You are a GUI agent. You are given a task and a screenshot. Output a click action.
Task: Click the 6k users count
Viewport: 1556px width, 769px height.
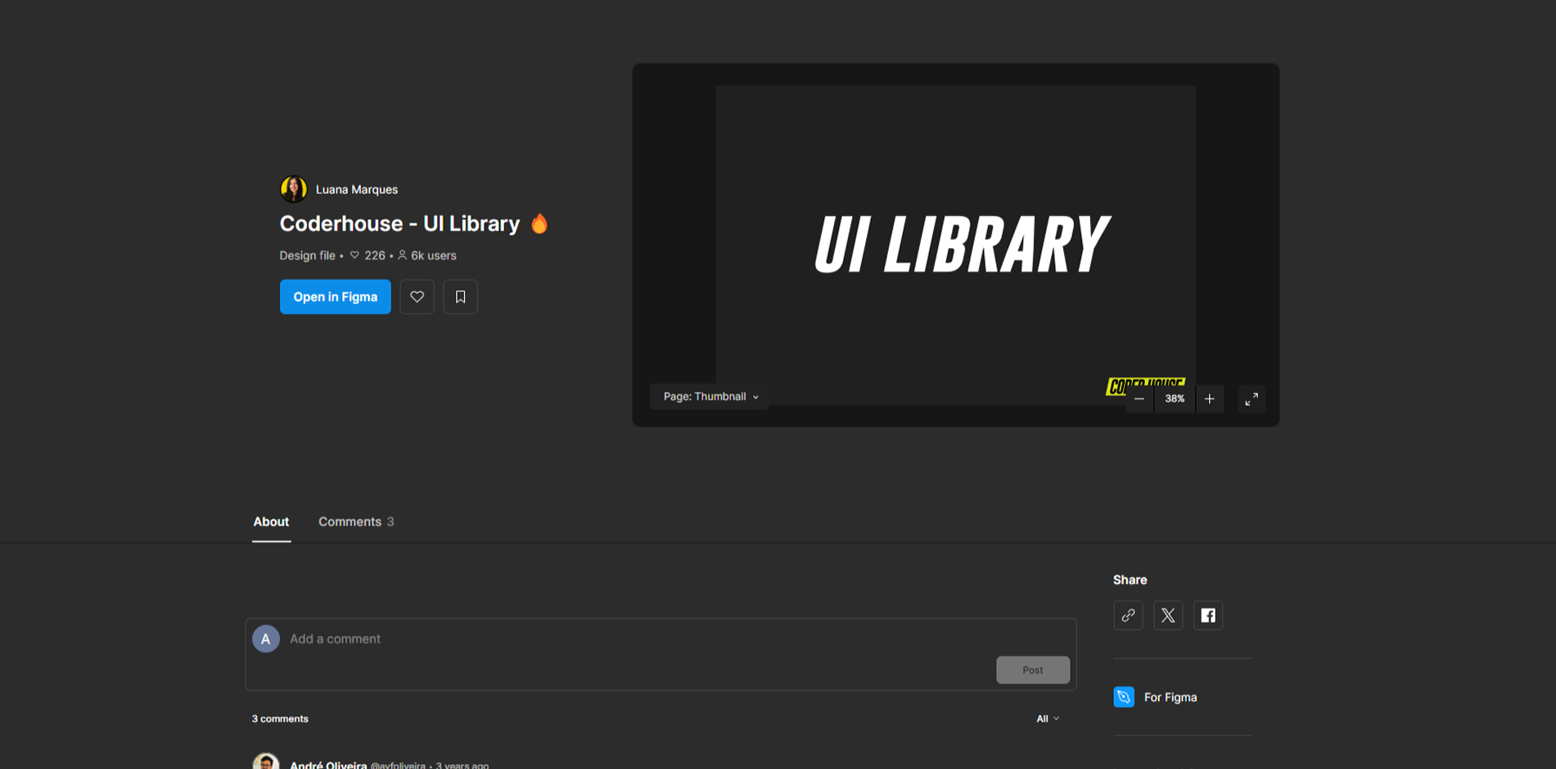tap(426, 255)
